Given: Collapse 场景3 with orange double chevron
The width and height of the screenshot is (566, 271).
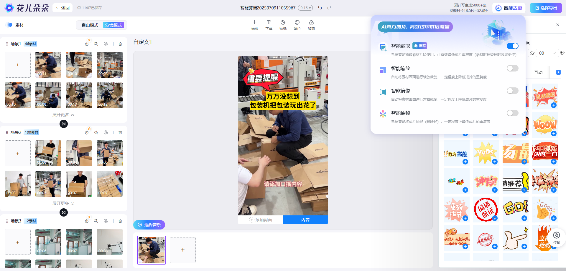Looking at the screenshot, I should click(89, 217).
